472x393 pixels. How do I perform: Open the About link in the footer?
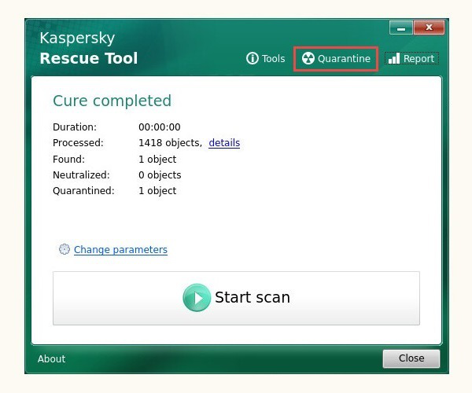point(52,359)
